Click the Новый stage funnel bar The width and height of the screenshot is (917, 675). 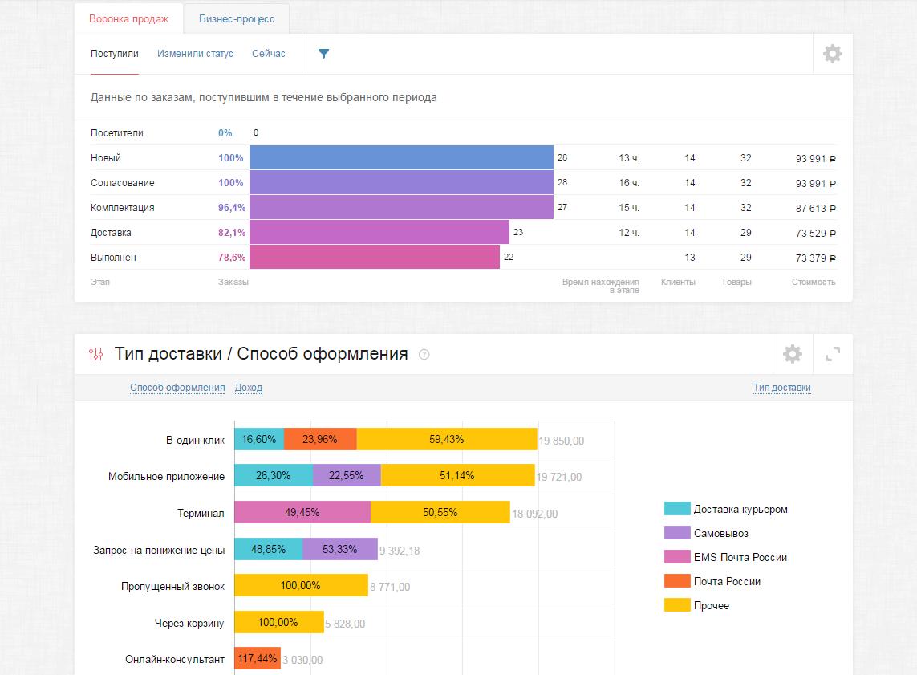pos(401,158)
